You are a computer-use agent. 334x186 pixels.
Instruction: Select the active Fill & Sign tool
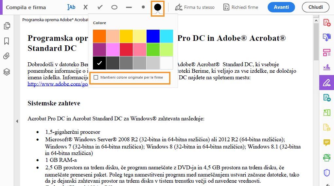(x=327, y=83)
